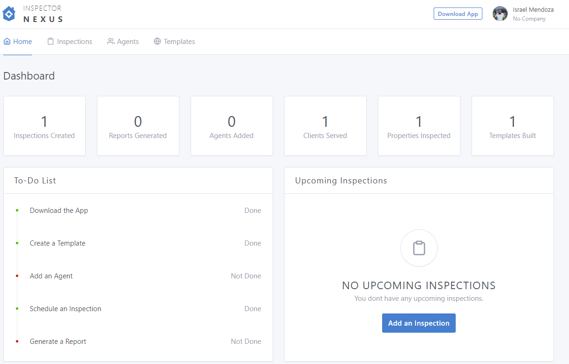
Task: Open the Inspections Created stat card
Action: pos(44,126)
